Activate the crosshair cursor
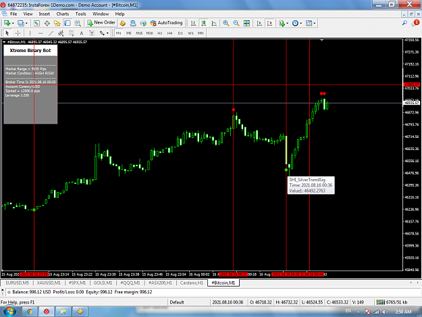This screenshot has width=422, height=317. click(x=18, y=33)
